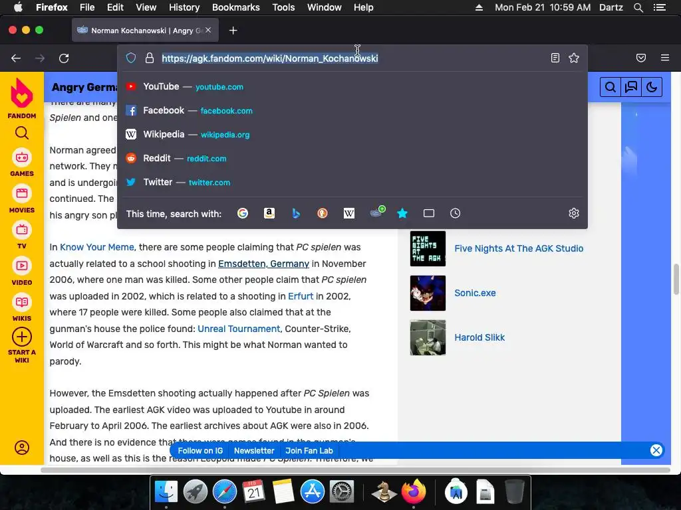Open the Tools menu

pyautogui.click(x=283, y=7)
